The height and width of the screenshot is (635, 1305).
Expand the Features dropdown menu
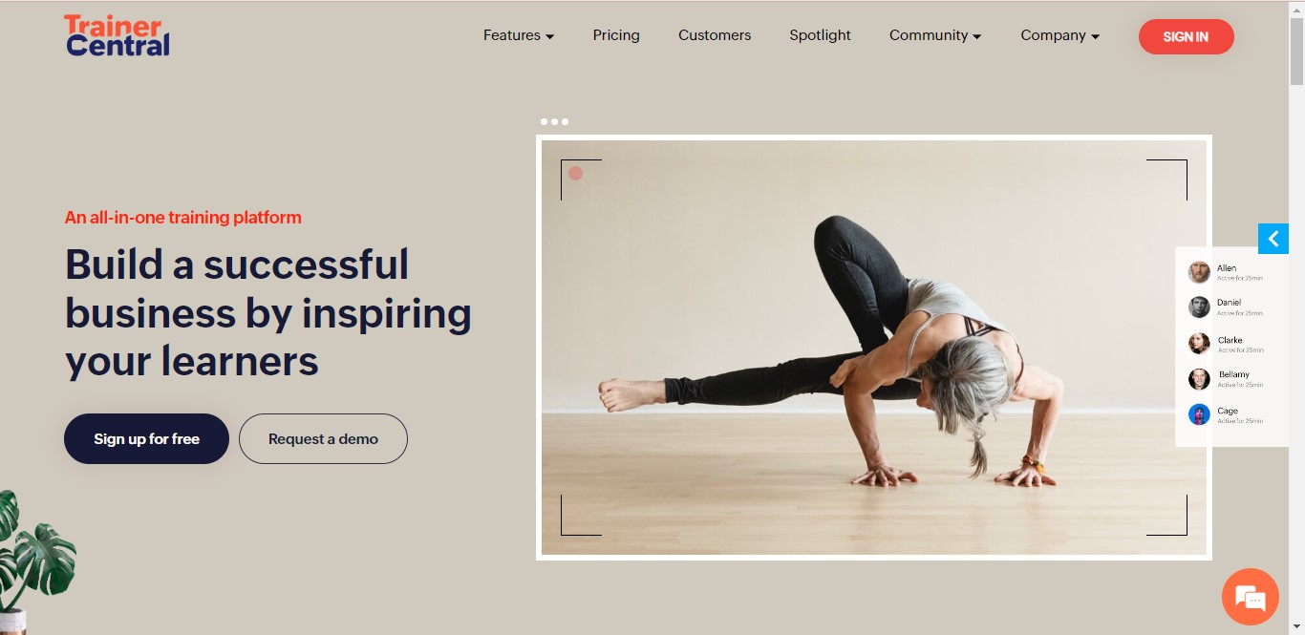519,35
